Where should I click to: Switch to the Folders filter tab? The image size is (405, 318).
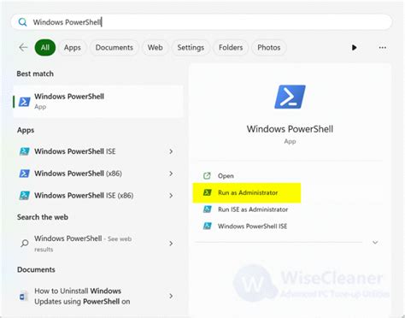231,48
